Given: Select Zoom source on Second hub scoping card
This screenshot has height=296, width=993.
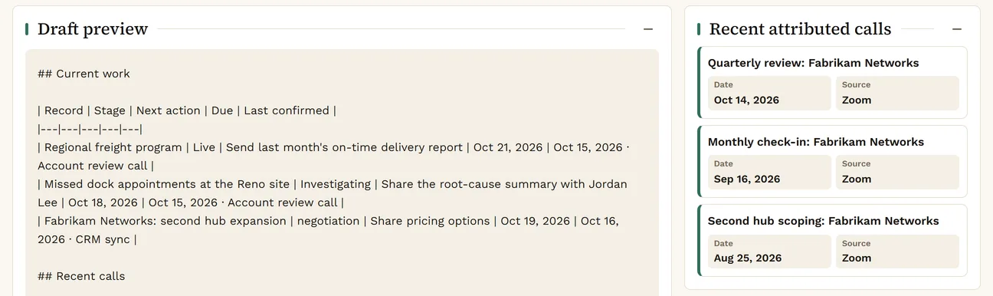Looking at the screenshot, I should (x=897, y=251).
